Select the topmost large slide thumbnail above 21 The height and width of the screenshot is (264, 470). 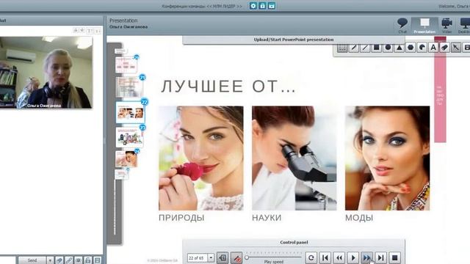(x=126, y=65)
